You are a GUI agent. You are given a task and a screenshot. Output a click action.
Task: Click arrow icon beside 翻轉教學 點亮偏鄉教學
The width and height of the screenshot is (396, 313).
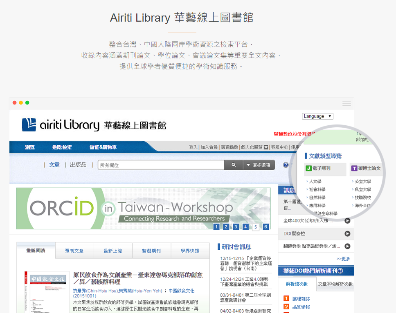pos(347,246)
